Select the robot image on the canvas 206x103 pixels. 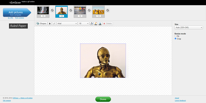tap(103, 61)
